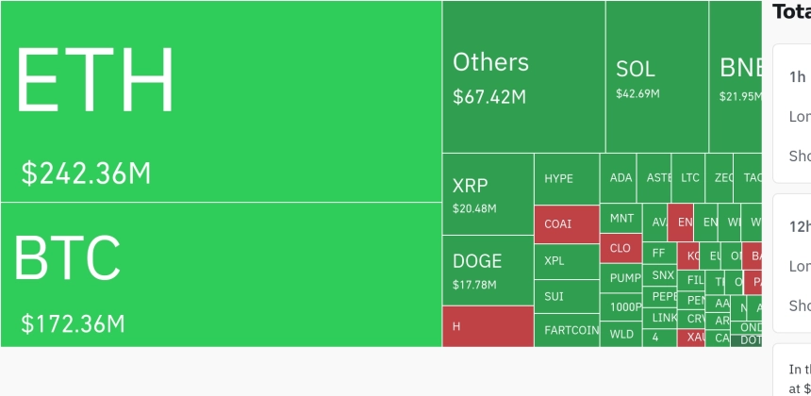Select the SNX tile
The image size is (811, 396).
(x=663, y=275)
